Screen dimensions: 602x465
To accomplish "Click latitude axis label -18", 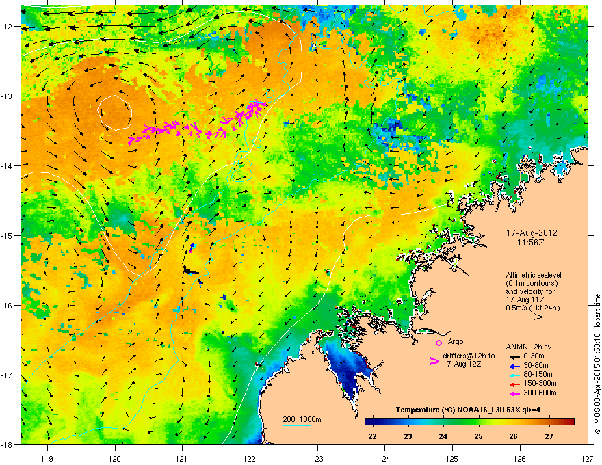I will (x=8, y=444).
